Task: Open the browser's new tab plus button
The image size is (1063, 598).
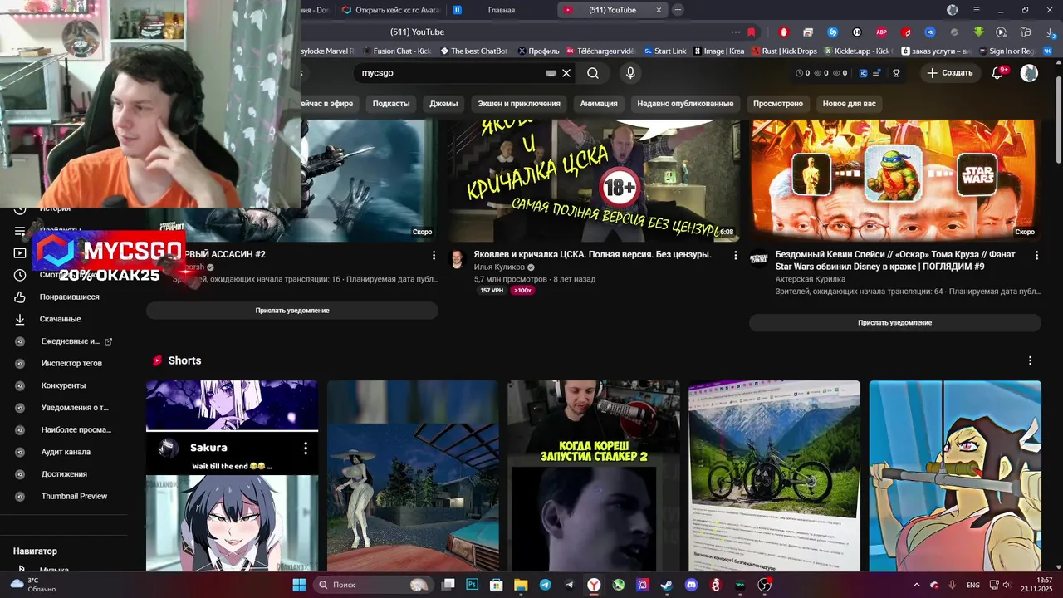Action: pos(678,10)
